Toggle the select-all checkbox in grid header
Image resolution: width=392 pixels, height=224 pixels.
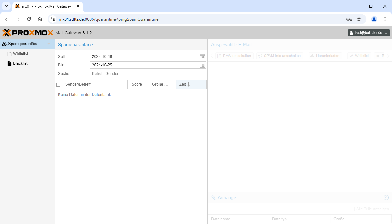coord(59,84)
